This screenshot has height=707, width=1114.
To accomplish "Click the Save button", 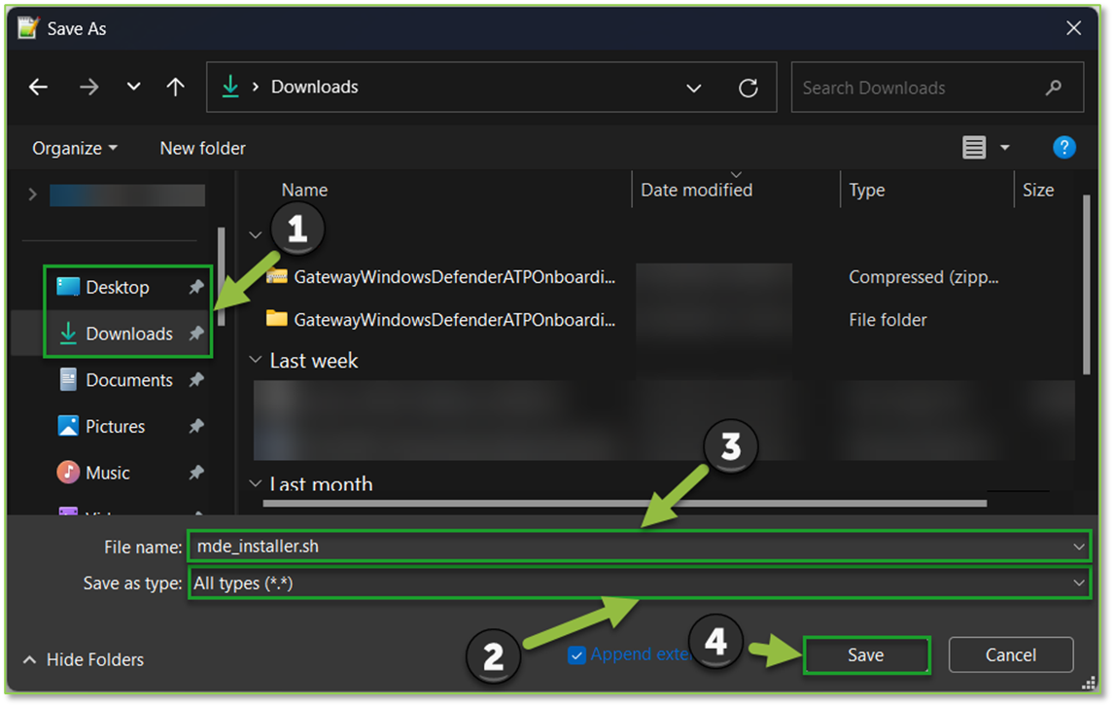I will 865,654.
